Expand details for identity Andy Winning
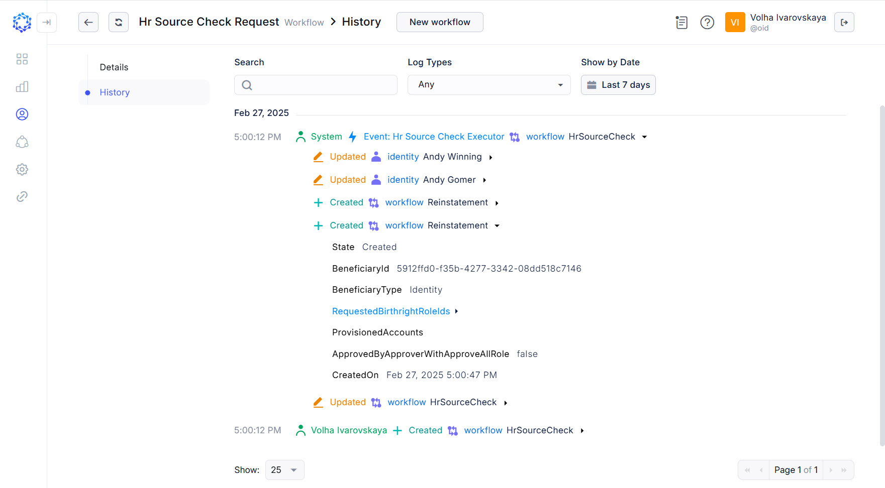Screen dimensions: 885x488 pos(490,157)
